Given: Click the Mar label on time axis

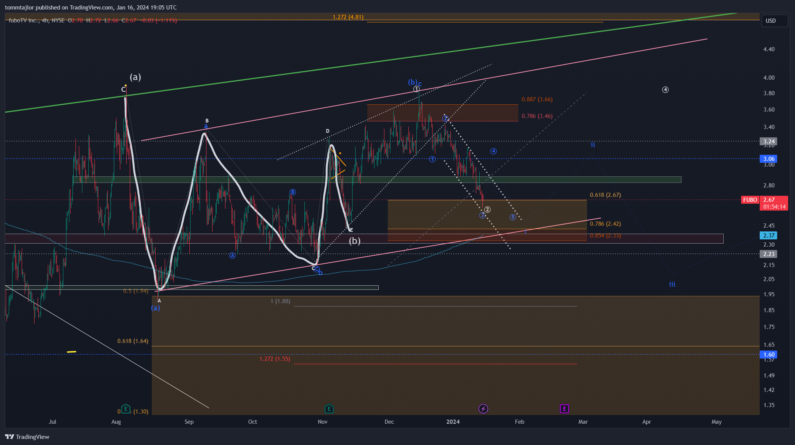Looking at the screenshot, I should 583,422.
